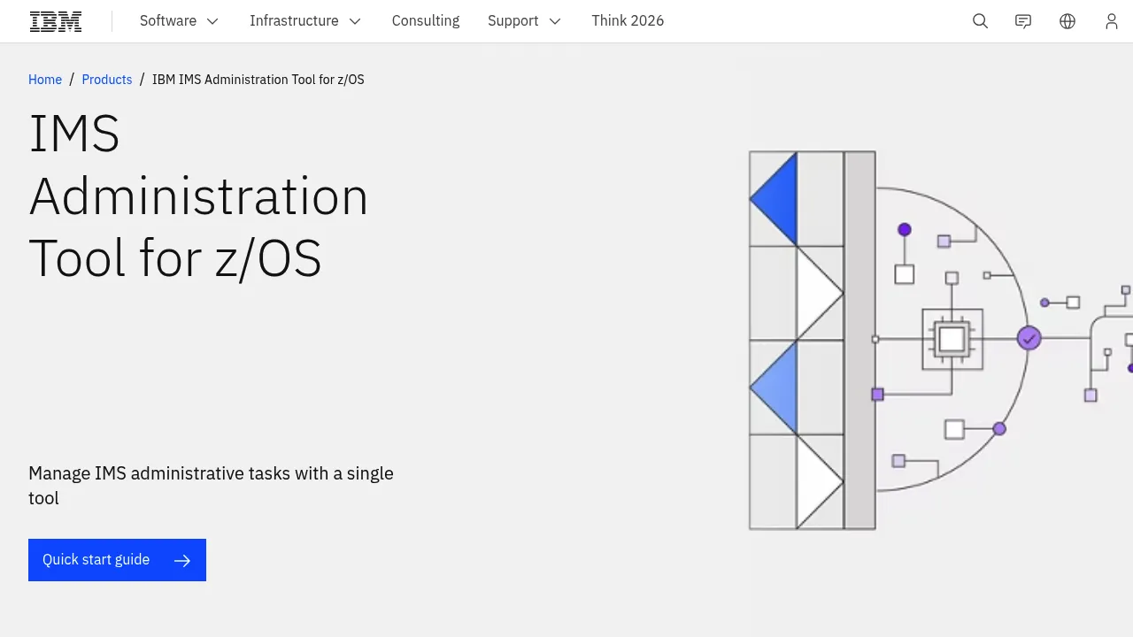
Task: Open Think 2026 in the navigation
Action: pyautogui.click(x=628, y=21)
